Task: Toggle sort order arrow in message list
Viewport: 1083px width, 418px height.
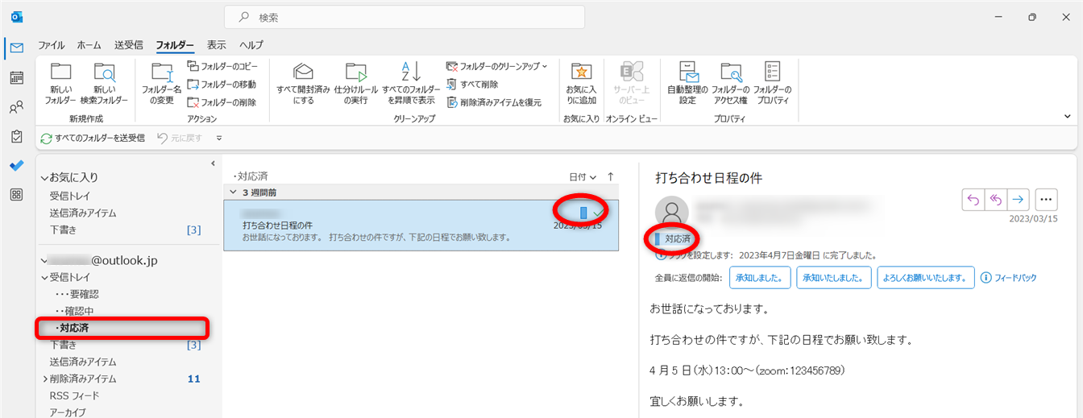Action: tap(610, 176)
